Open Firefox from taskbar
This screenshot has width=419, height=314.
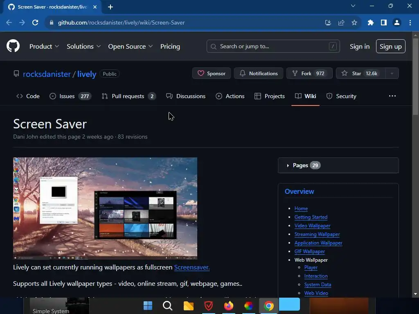pos(228,305)
